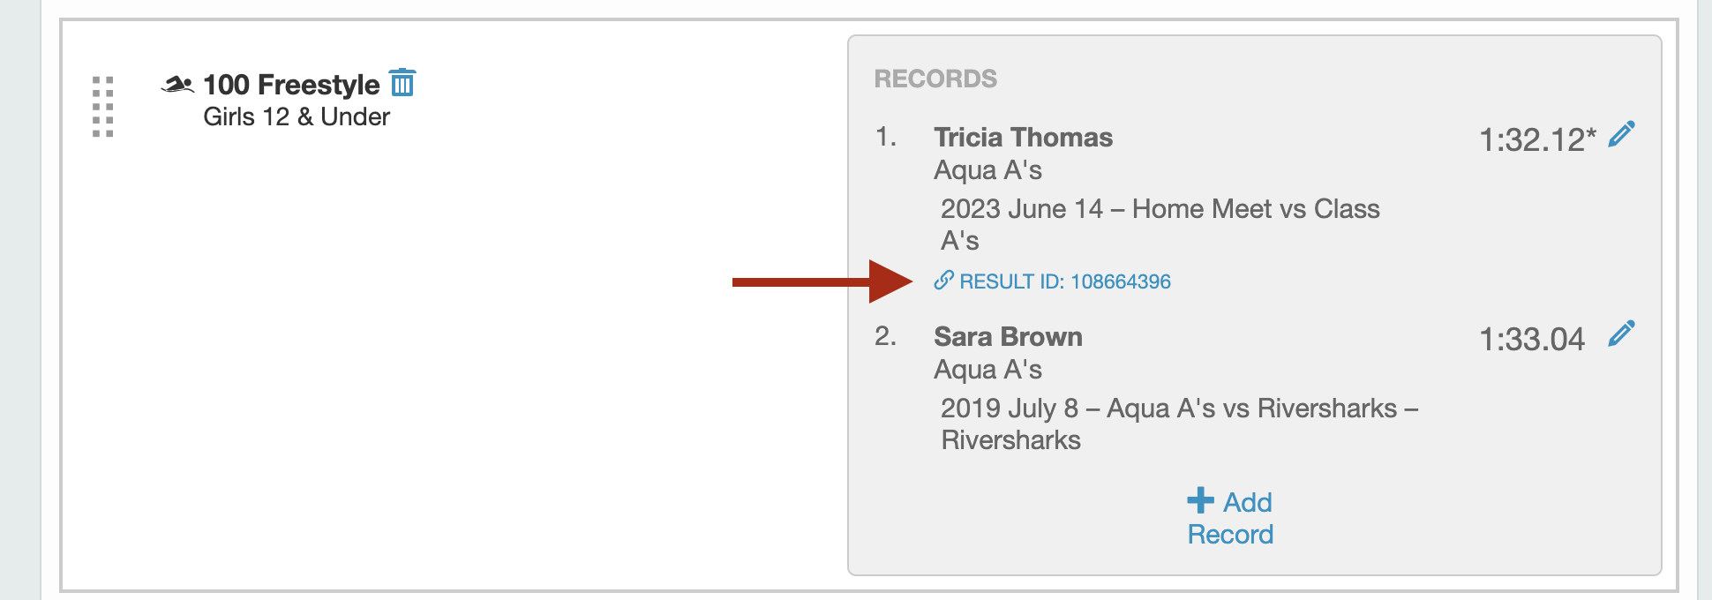Viewport: 1712px width, 600px height.
Task: Edit Sara Brown record with pencil icon
Action: tap(1621, 334)
